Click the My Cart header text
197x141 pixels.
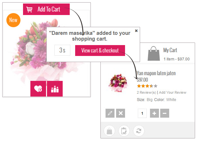tap(170, 50)
